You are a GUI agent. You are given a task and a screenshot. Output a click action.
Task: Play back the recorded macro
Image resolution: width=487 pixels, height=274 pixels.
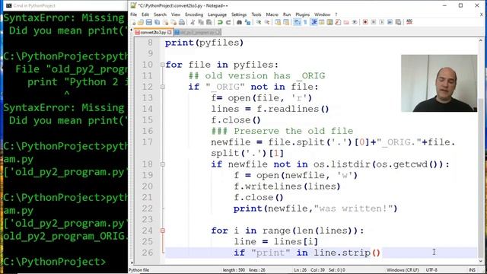(382, 22)
